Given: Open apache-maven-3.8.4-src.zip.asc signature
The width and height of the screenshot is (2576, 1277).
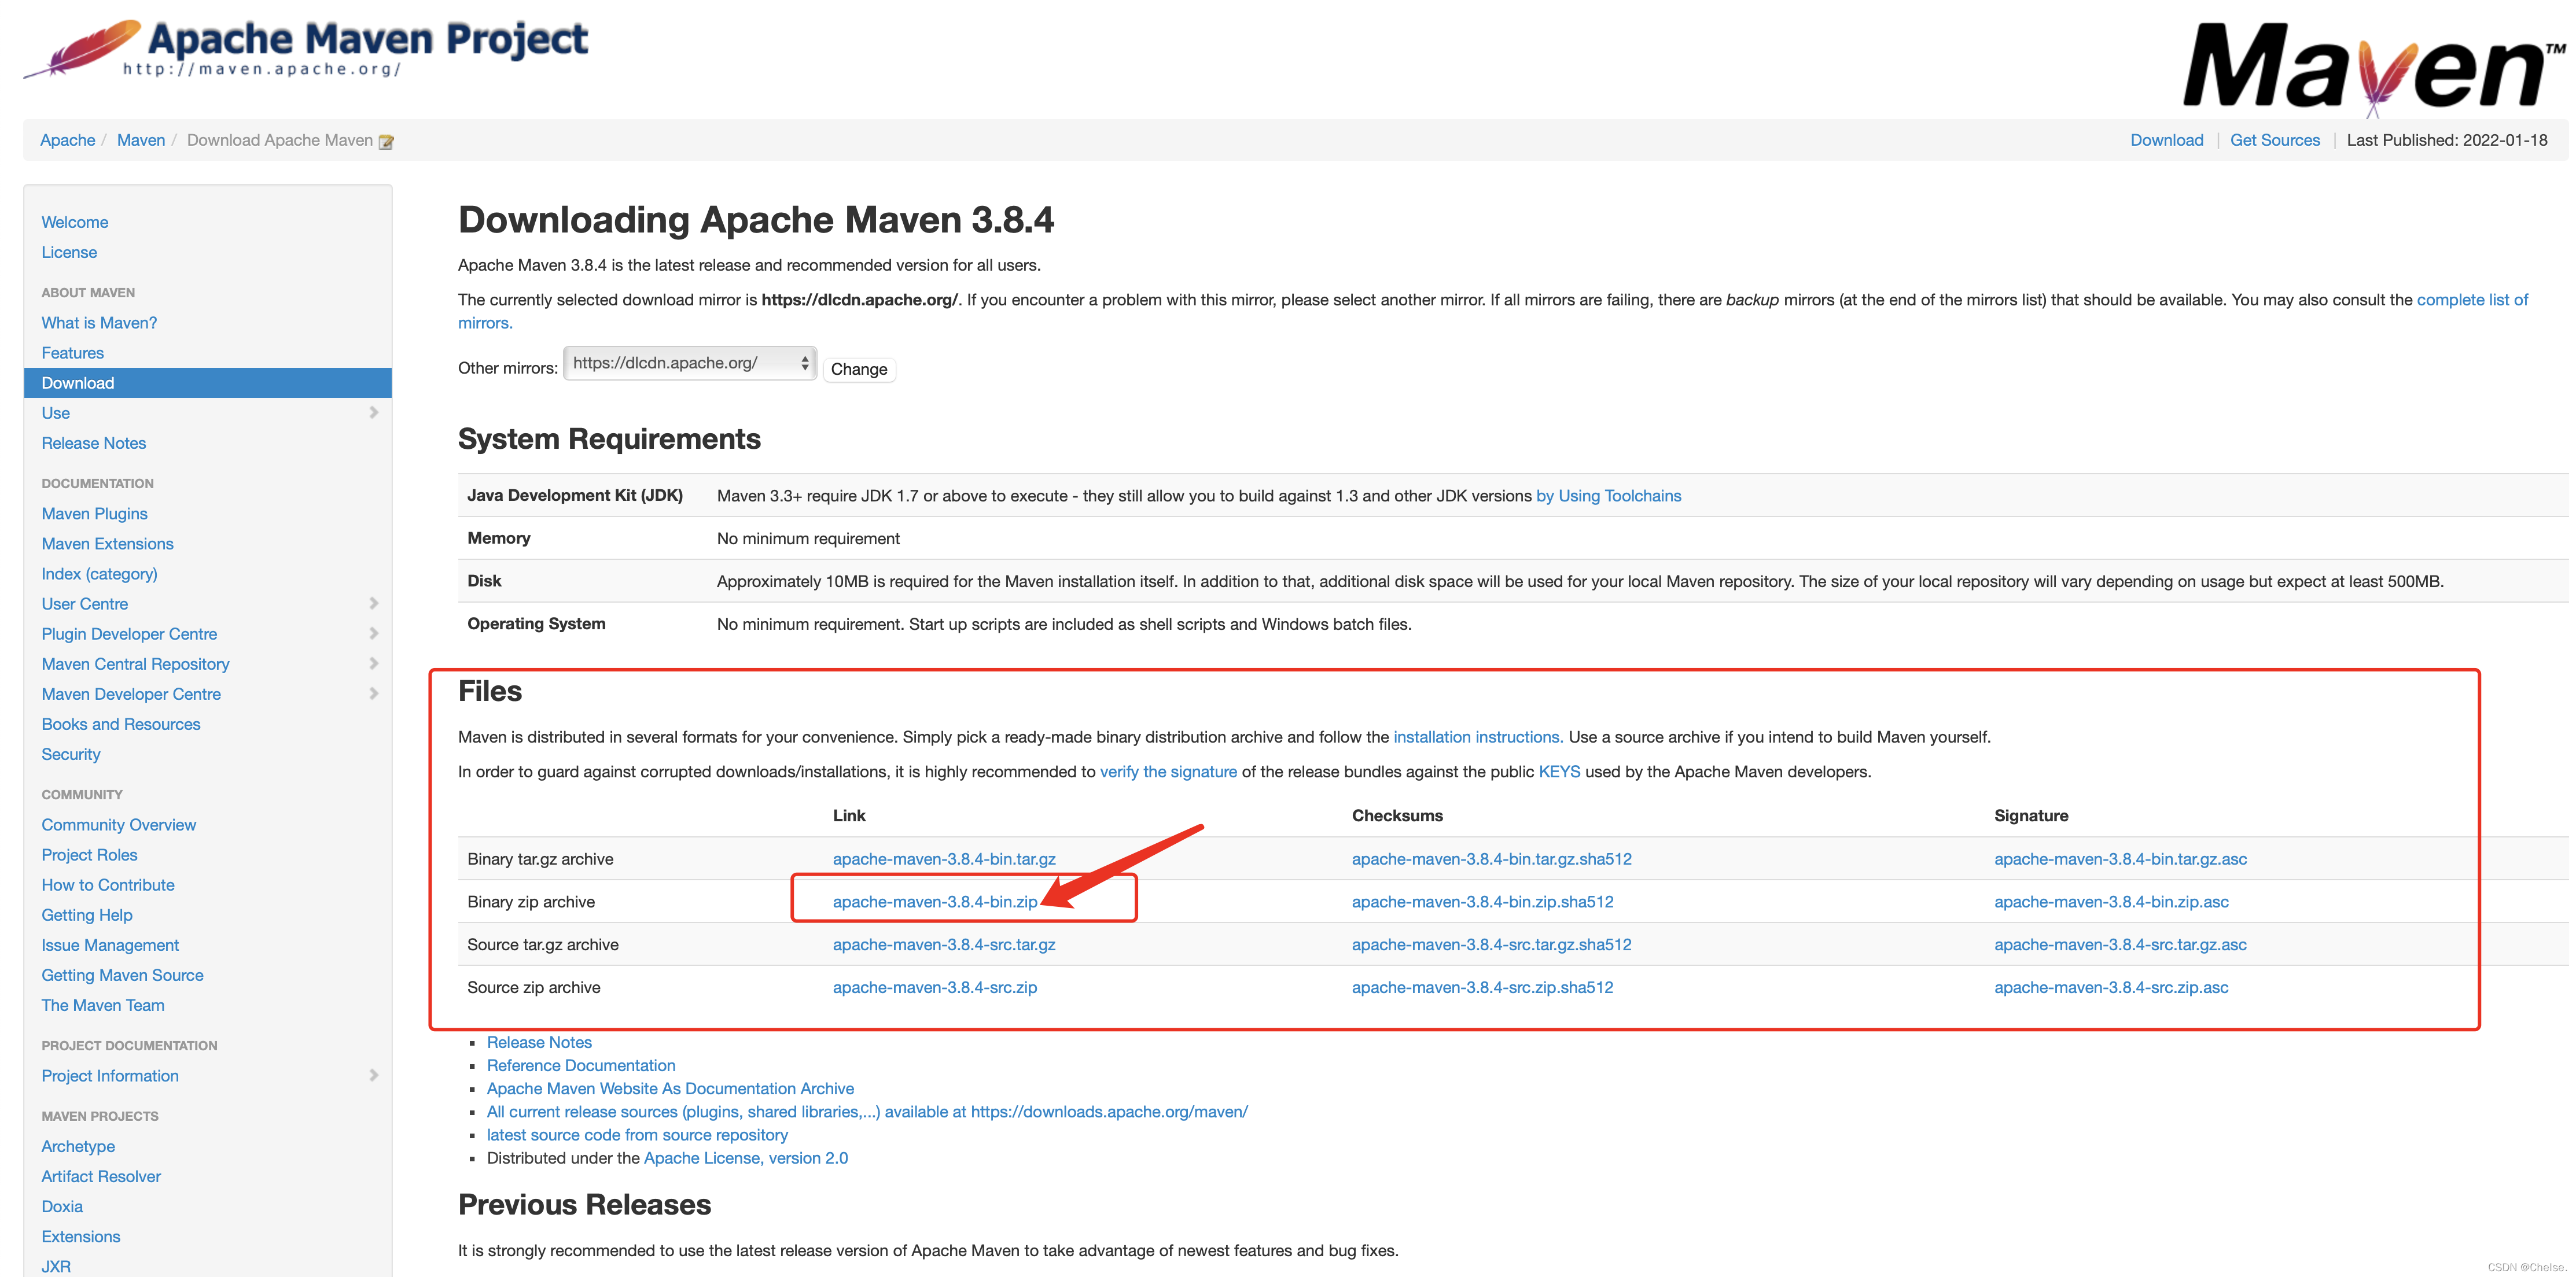Looking at the screenshot, I should point(2110,987).
